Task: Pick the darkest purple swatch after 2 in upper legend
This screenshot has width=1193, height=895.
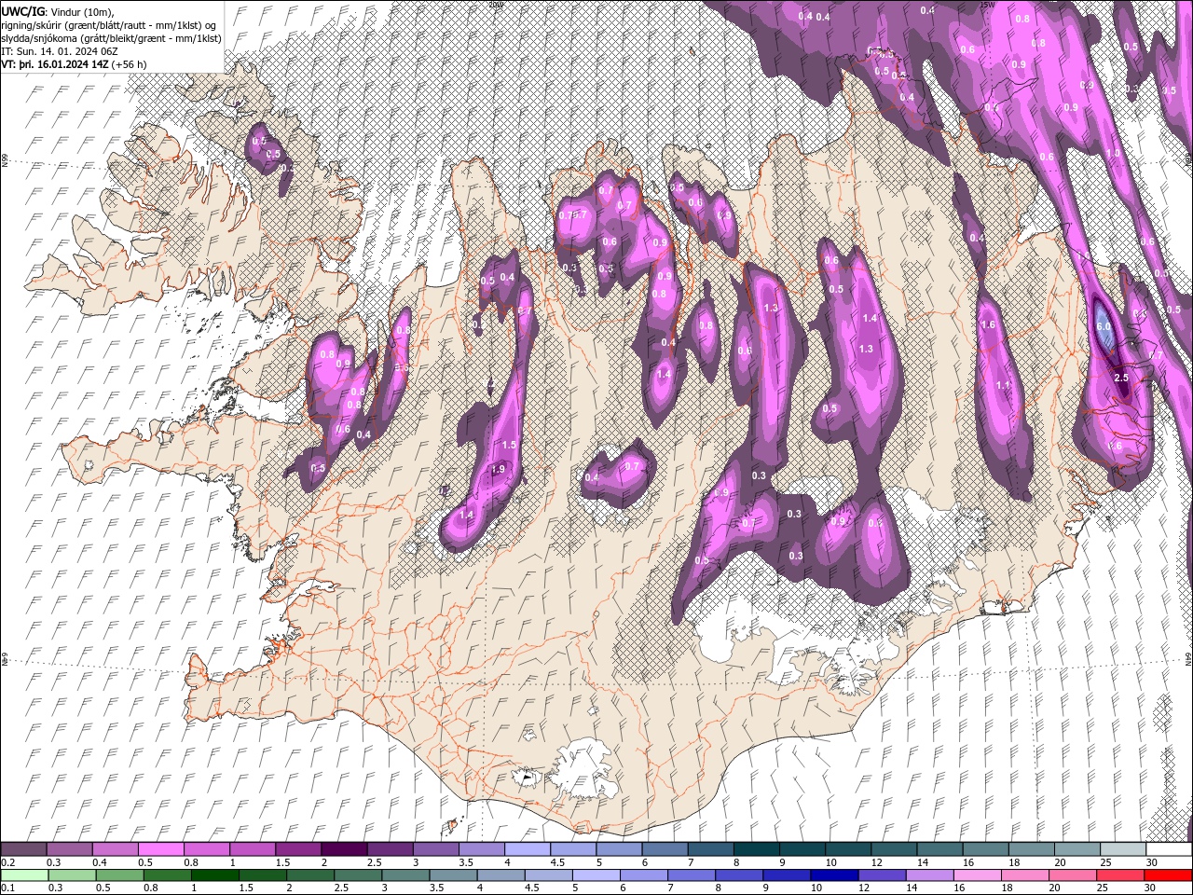Action: point(344,849)
